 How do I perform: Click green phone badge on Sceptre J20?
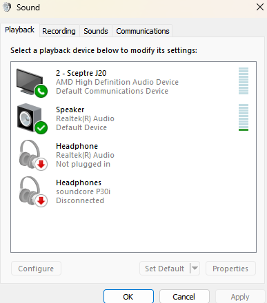pos(41,91)
